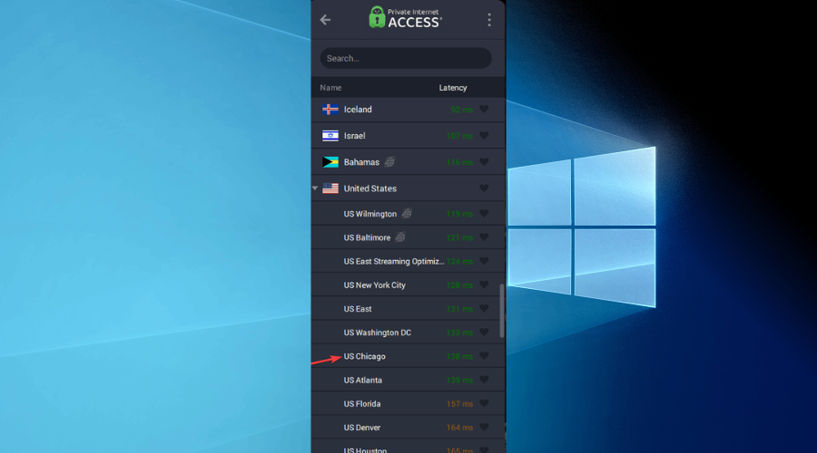The width and height of the screenshot is (817, 453).
Task: Click the server list scrollbar thumb
Action: tap(502, 311)
